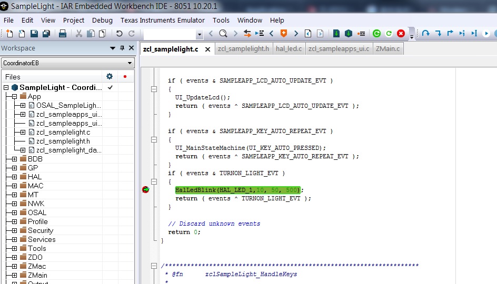Pin the Workspace panel
This screenshot has width=497, height=284.
pyautogui.click(x=122, y=48)
